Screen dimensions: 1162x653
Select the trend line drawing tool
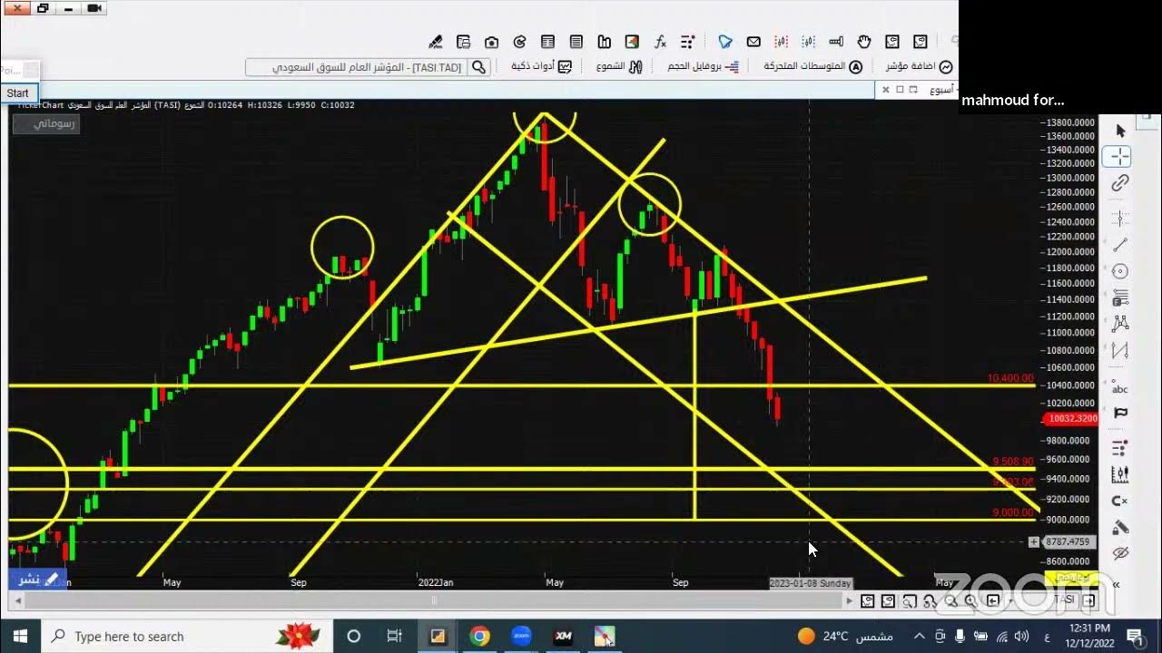1120,245
